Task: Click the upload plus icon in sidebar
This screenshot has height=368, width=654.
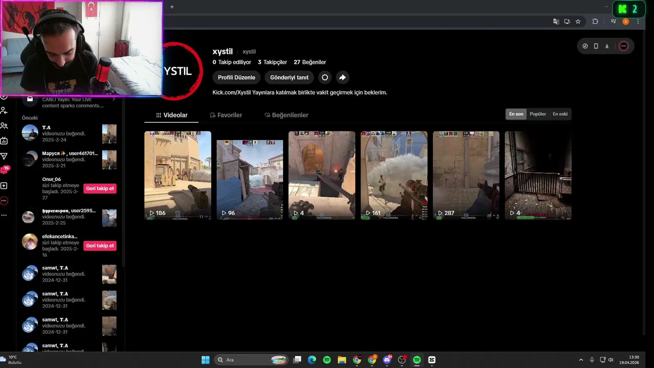Action: point(4,186)
